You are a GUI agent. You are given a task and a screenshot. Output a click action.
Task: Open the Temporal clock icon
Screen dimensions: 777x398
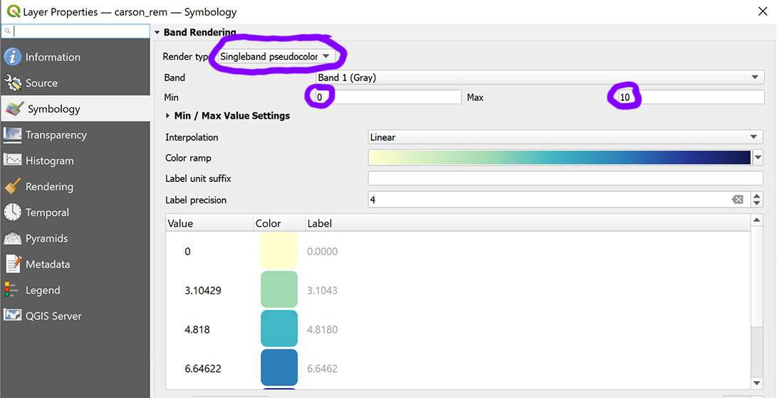point(13,212)
